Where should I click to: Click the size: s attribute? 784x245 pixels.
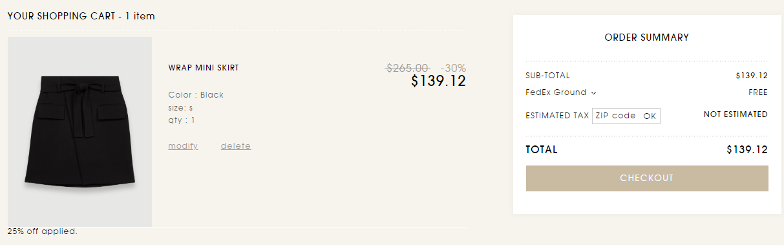[181, 107]
